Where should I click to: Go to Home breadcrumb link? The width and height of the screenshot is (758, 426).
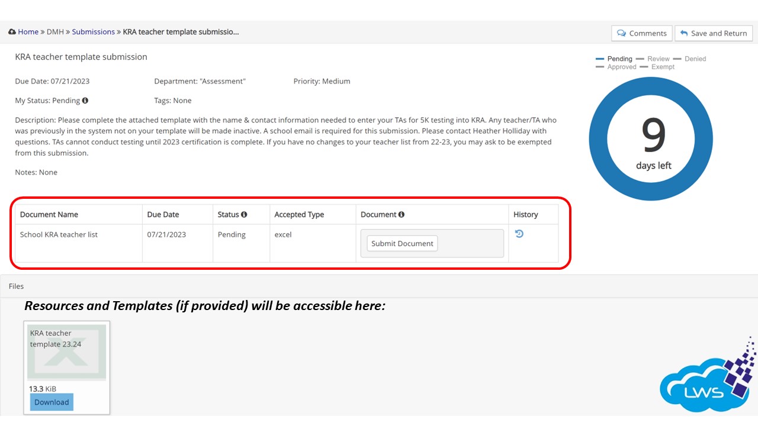(x=28, y=32)
